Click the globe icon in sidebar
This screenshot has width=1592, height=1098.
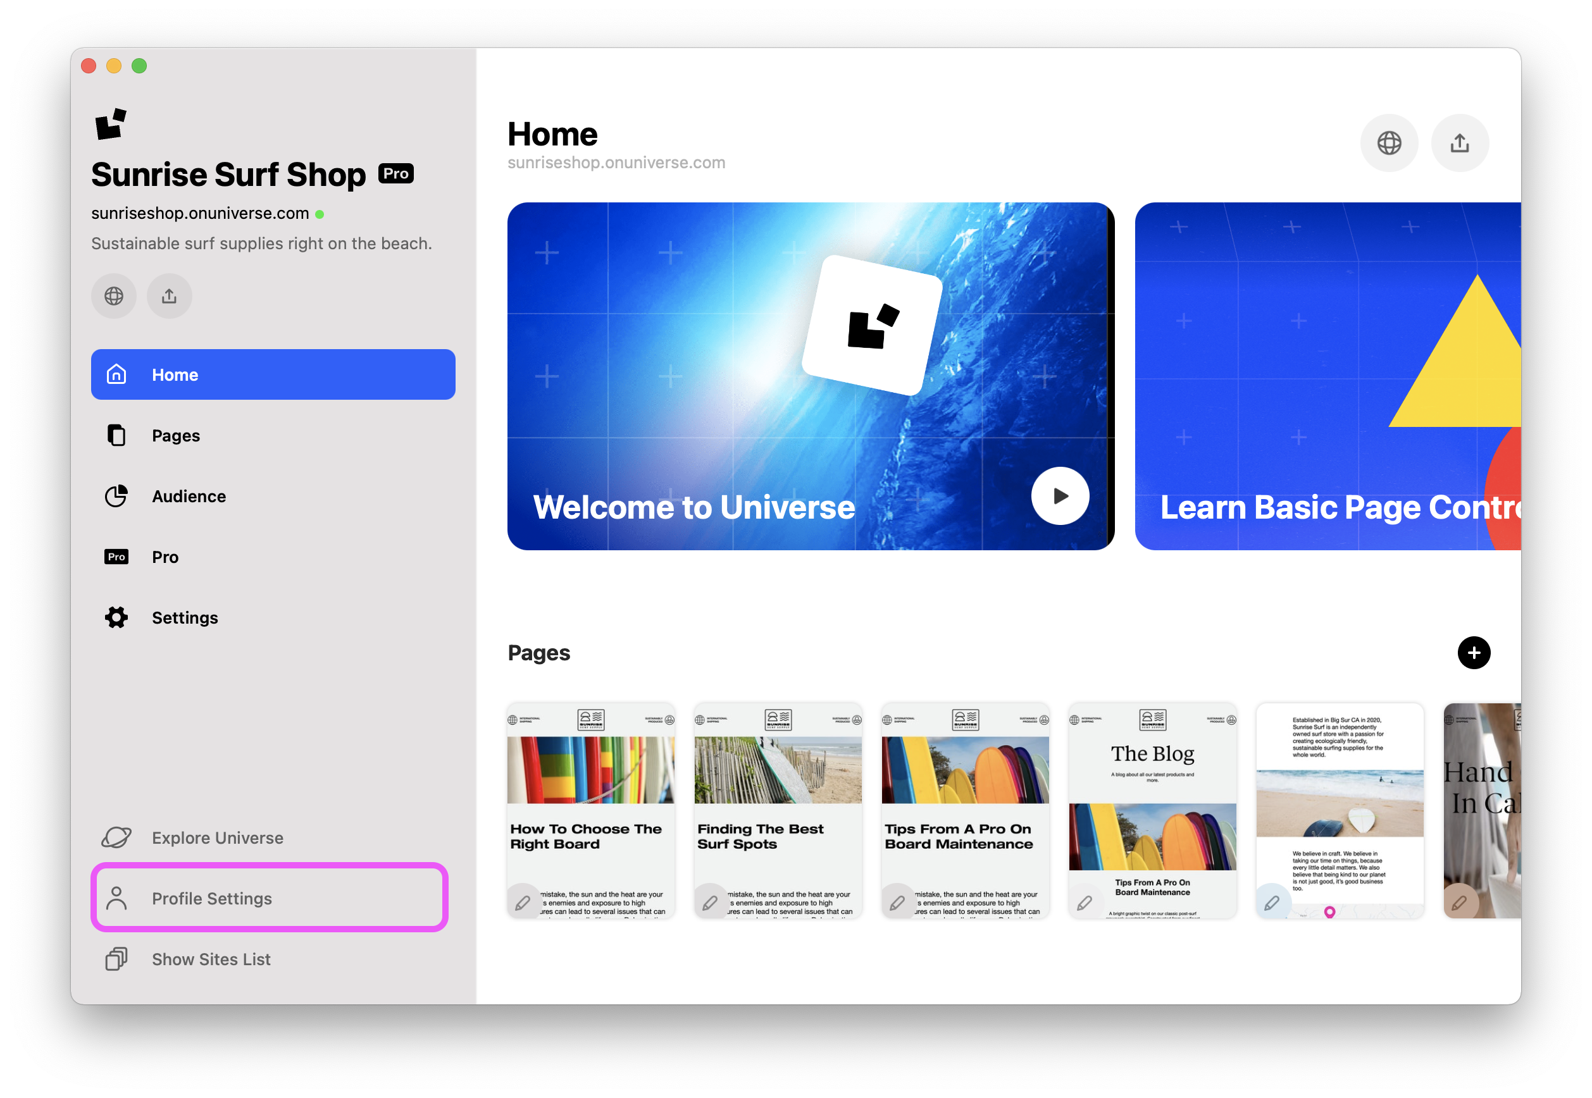pyautogui.click(x=113, y=296)
